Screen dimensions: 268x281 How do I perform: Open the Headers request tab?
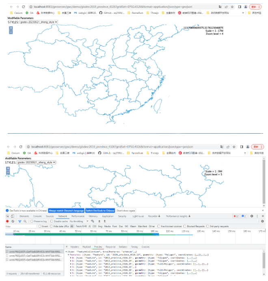(x=75, y=247)
